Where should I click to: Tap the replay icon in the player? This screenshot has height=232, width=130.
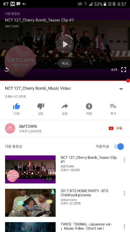coord(7,70)
